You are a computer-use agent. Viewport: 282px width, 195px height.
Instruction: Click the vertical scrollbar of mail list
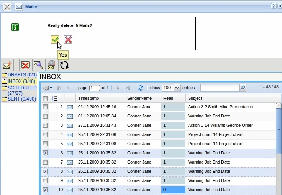(x=279, y=146)
